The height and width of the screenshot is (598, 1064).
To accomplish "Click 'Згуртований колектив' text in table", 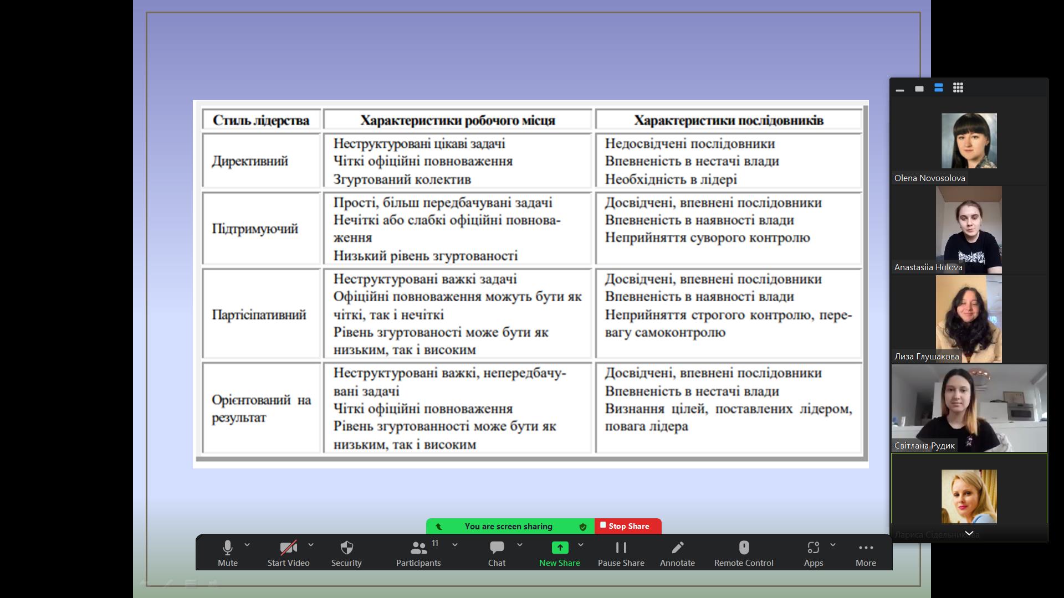I will (402, 179).
